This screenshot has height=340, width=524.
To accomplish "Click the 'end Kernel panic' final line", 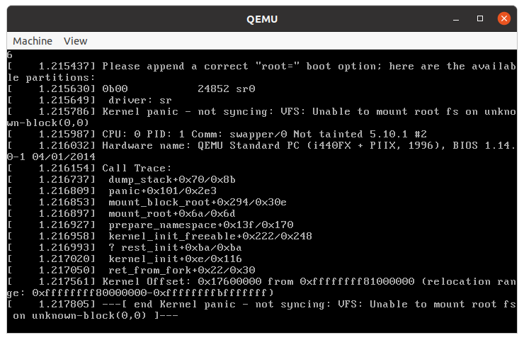I will [262, 310].
